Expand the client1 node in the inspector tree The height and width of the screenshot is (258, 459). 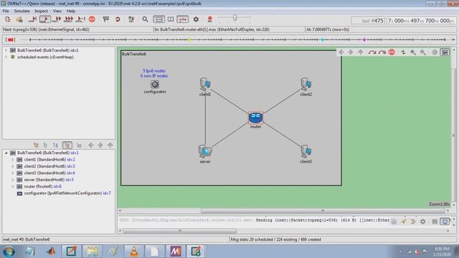13,159
